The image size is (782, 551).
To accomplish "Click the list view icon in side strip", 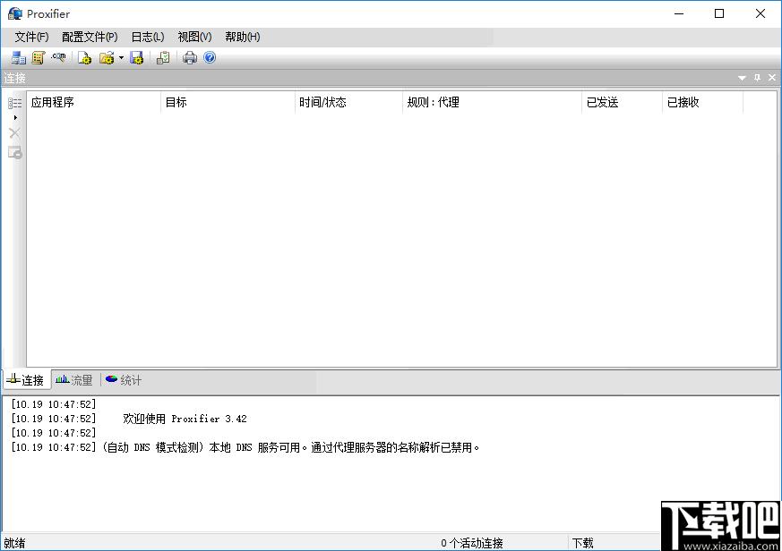I will 14,103.
